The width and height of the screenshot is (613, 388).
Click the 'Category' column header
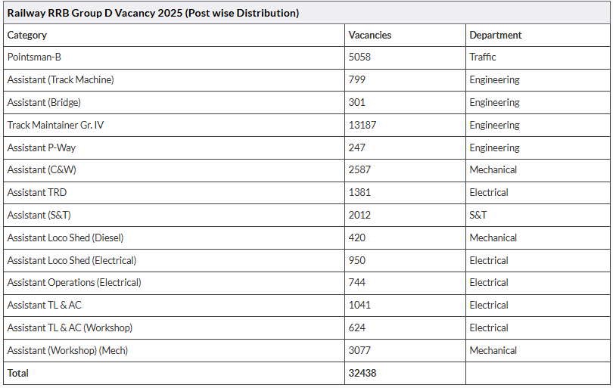(x=27, y=35)
